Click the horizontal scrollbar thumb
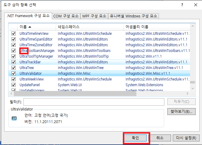Screen dimensions: 202x145 point(75,93)
